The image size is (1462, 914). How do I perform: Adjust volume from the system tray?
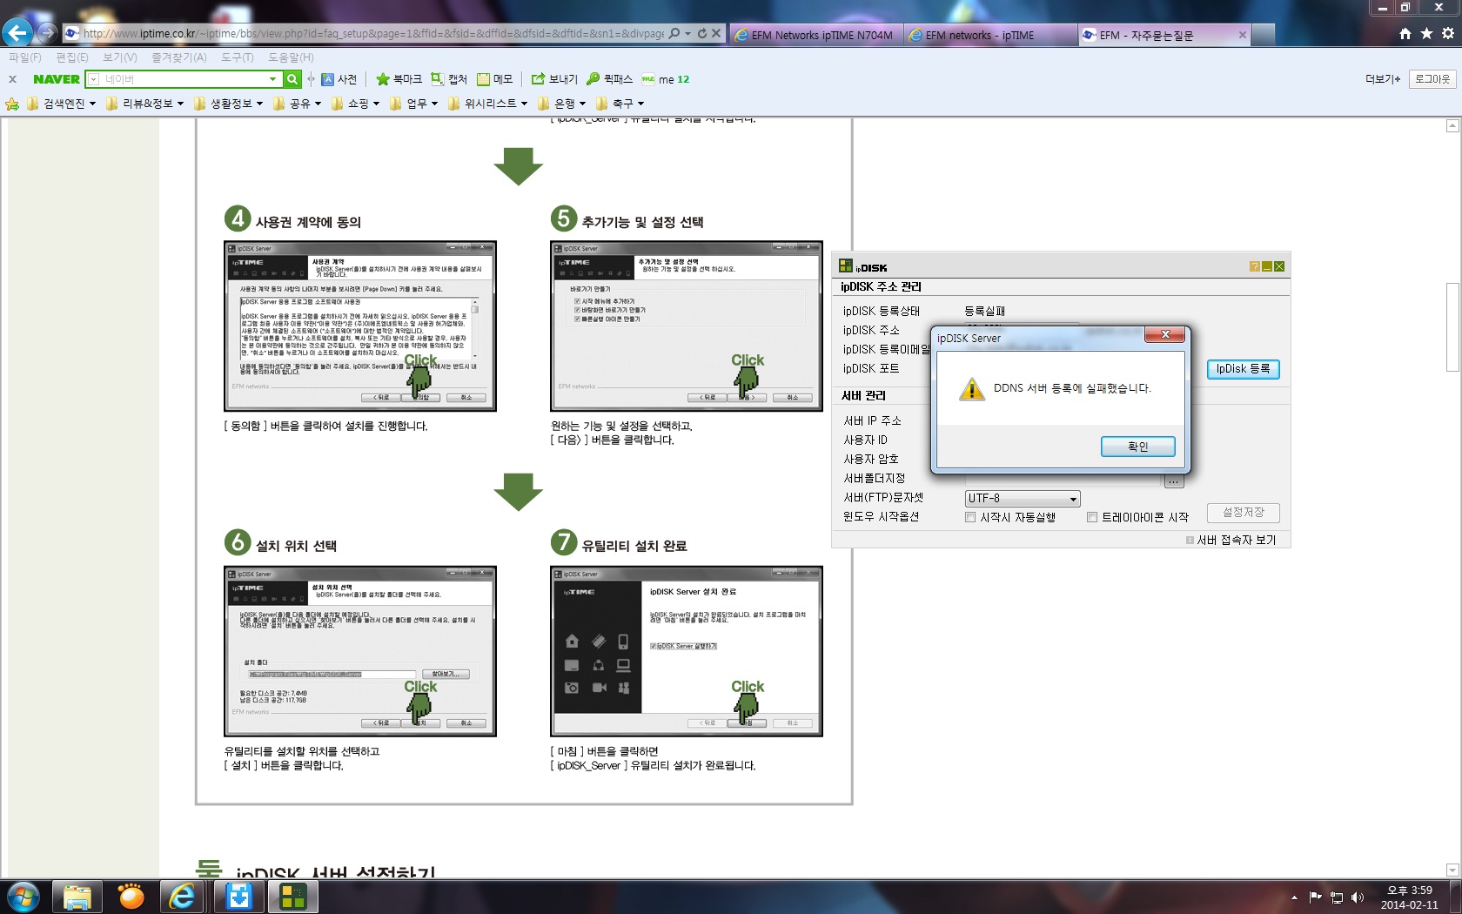click(1358, 897)
